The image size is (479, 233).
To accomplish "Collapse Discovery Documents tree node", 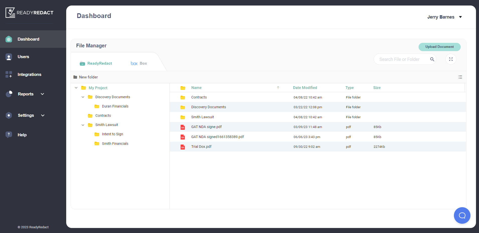I will 83,97.
